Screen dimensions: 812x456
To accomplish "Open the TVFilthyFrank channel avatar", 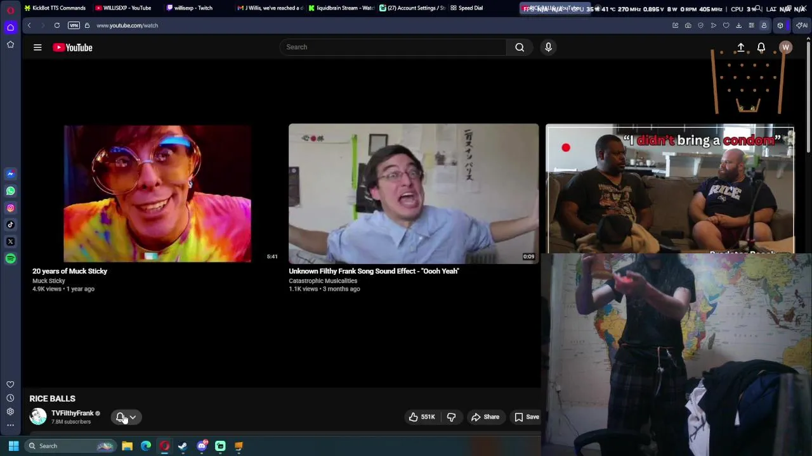I will pyautogui.click(x=38, y=416).
